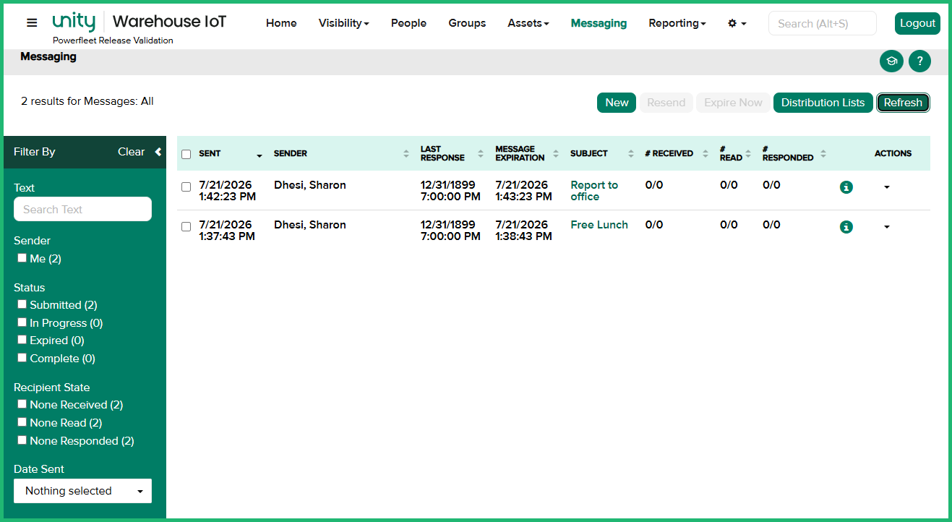
Task: Open the training graduation cap icon
Action: (891, 61)
